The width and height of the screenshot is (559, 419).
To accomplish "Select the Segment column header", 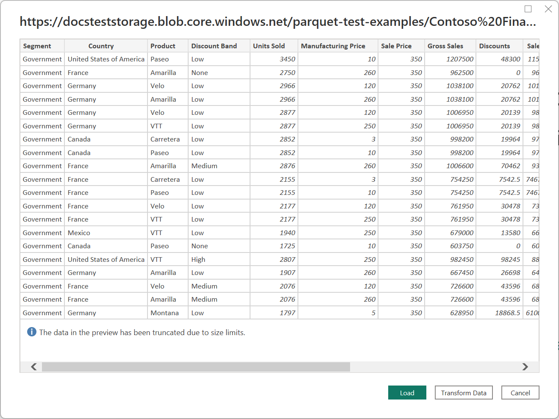I will pos(37,46).
